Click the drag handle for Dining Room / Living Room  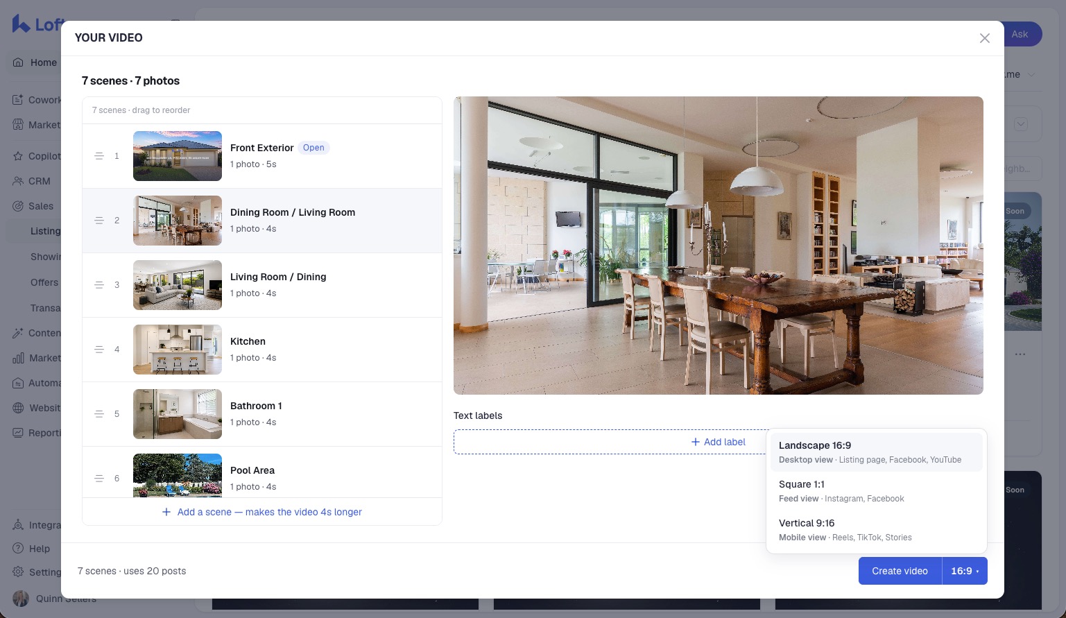tap(99, 221)
